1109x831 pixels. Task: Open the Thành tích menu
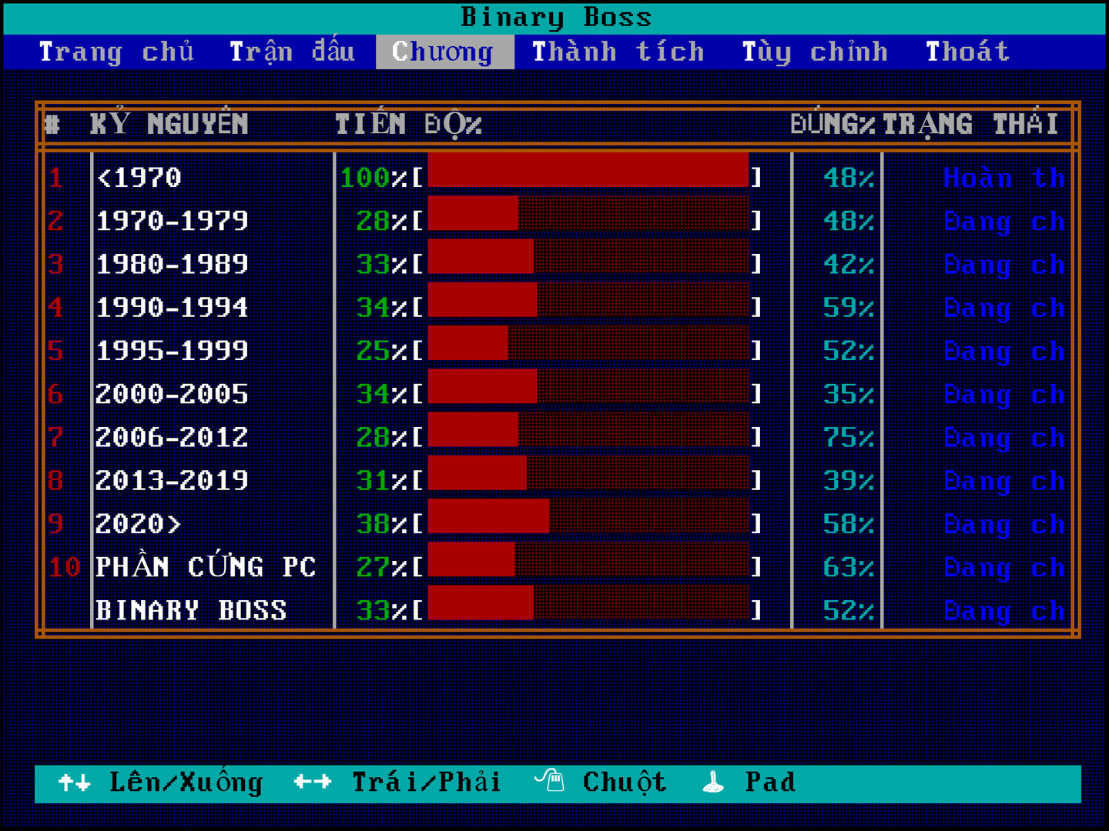618,52
